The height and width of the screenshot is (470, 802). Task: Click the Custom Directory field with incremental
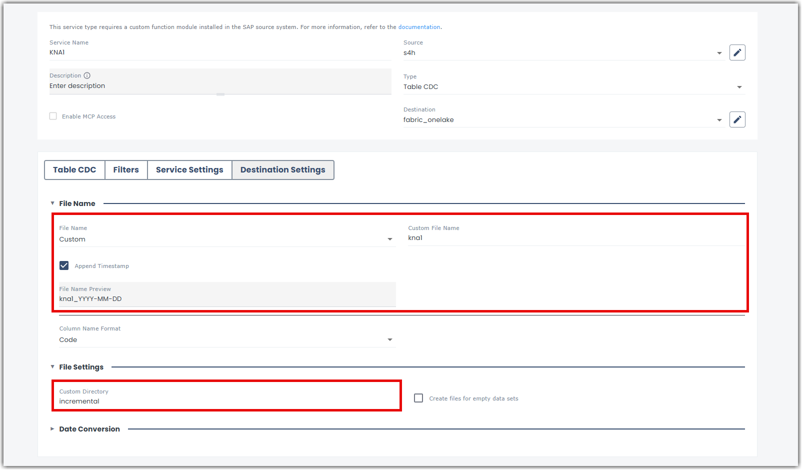click(x=227, y=401)
